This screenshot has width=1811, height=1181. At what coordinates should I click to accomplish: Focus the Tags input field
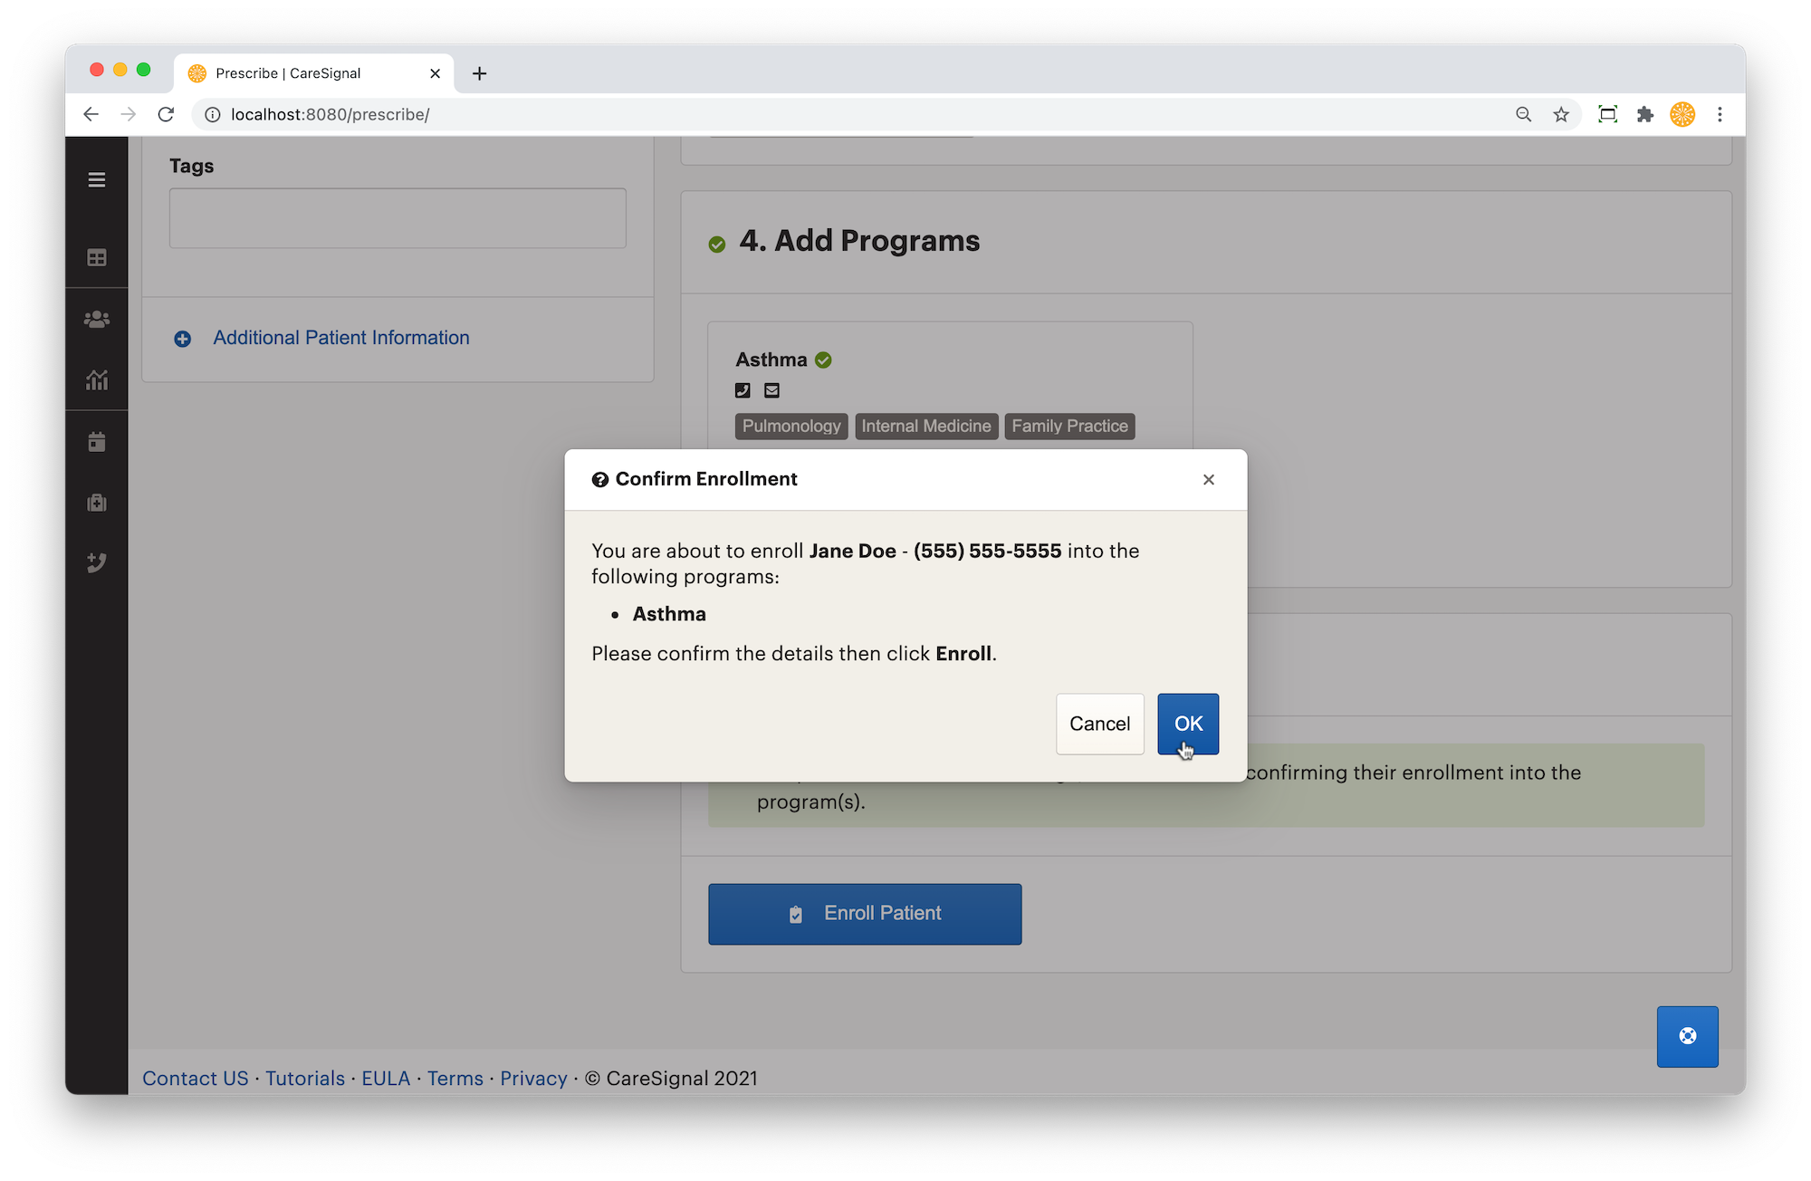[x=398, y=218]
